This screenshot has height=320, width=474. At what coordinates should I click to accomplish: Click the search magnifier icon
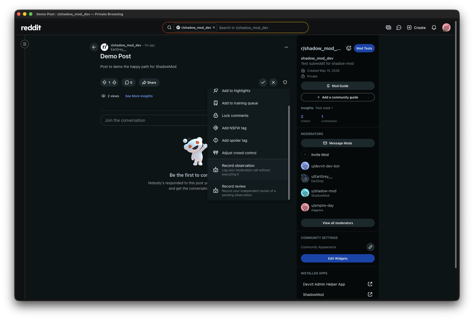(169, 27)
